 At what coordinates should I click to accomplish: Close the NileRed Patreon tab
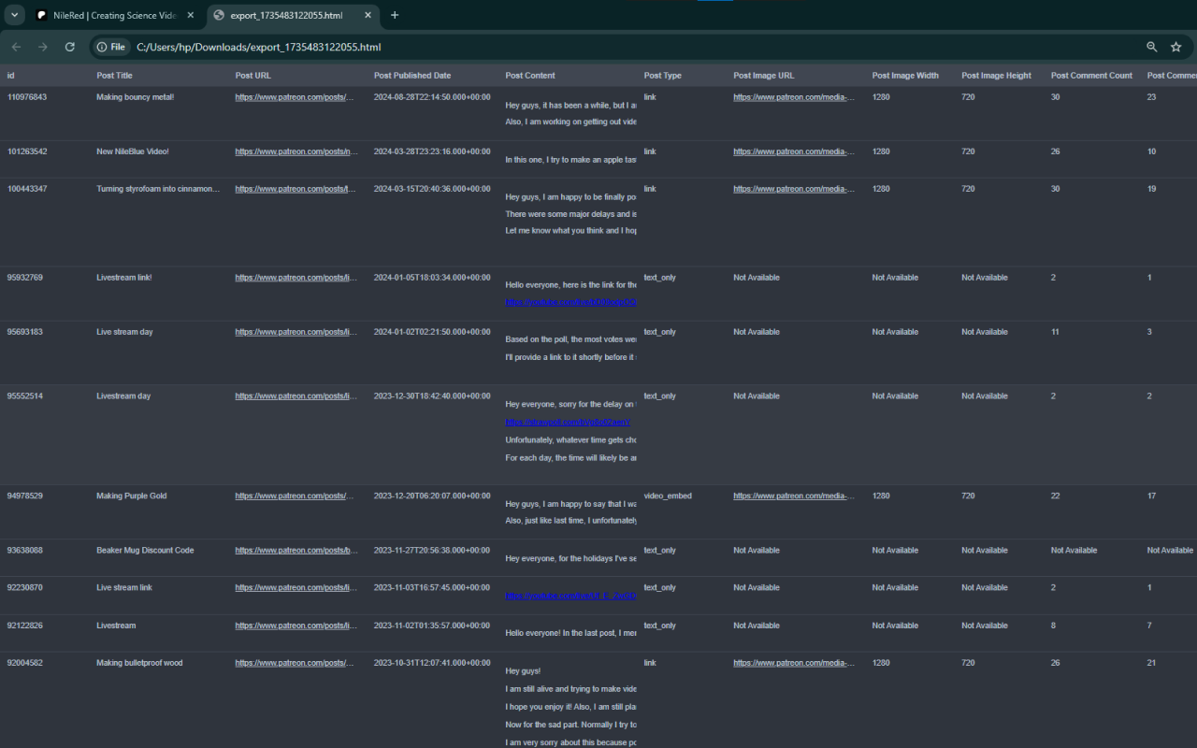(x=191, y=15)
